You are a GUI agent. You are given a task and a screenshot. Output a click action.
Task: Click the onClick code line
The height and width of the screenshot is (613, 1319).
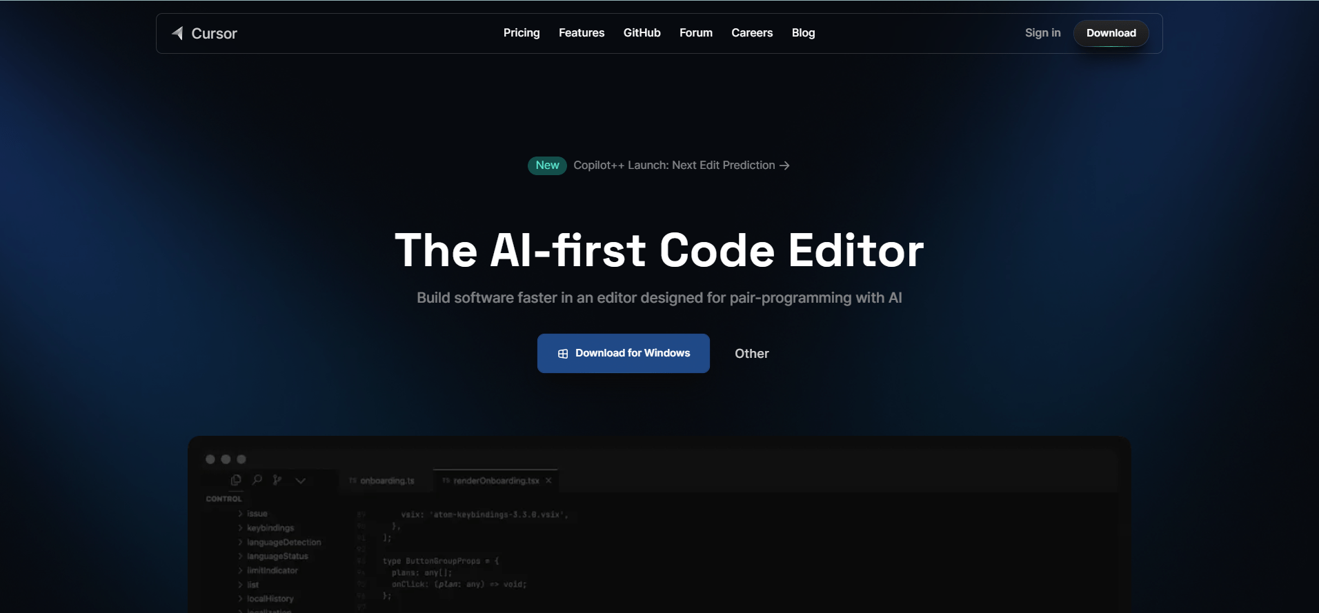(x=459, y=585)
